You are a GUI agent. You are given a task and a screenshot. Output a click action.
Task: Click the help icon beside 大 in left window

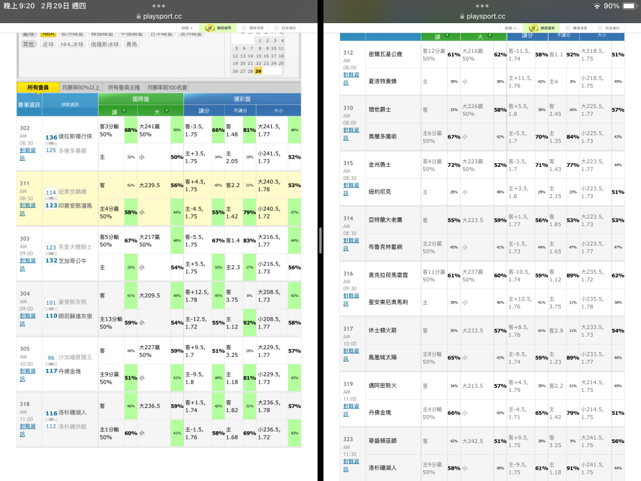click(x=167, y=111)
